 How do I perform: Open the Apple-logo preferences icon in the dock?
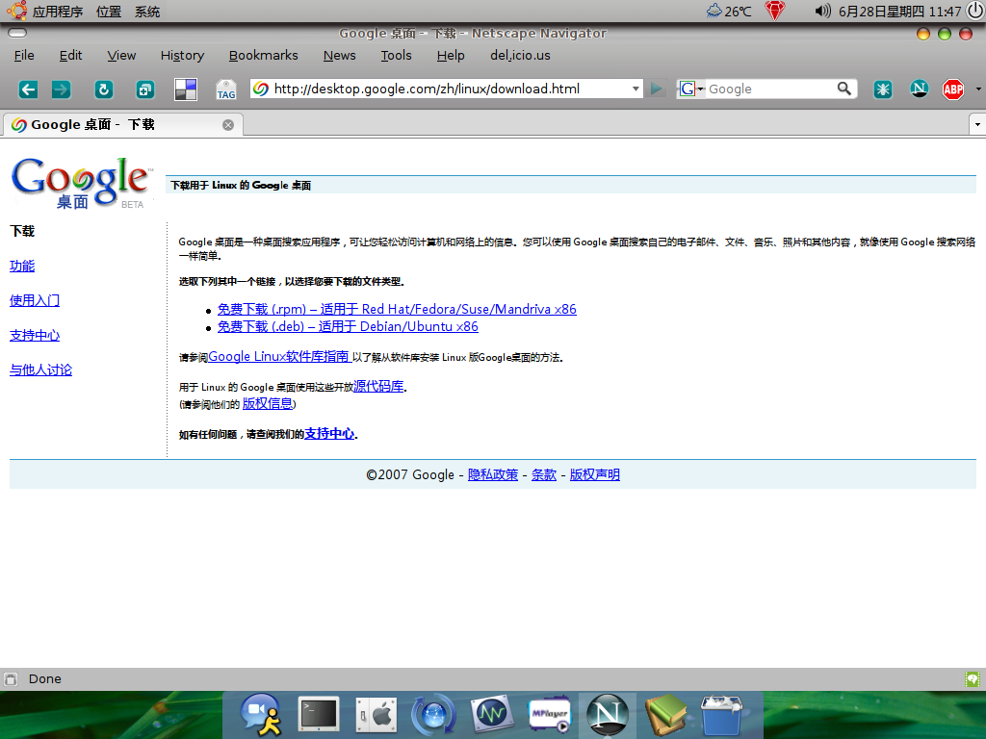coord(376,715)
